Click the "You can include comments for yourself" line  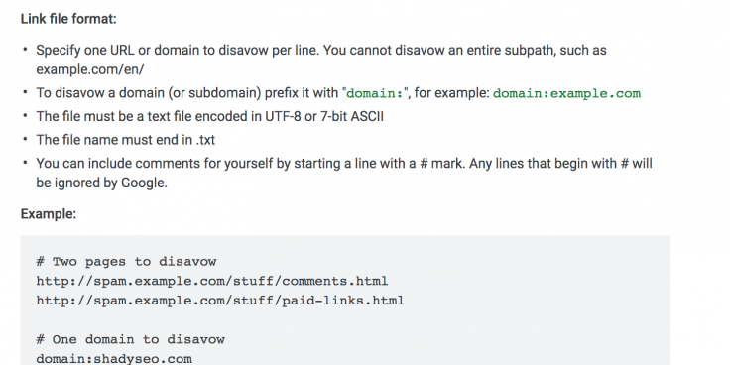[344, 164]
